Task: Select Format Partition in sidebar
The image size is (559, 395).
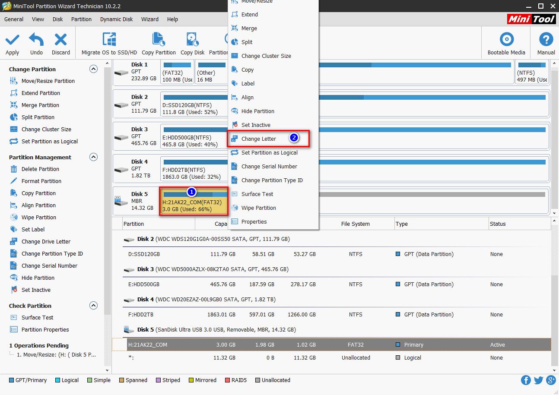Action: tap(41, 181)
